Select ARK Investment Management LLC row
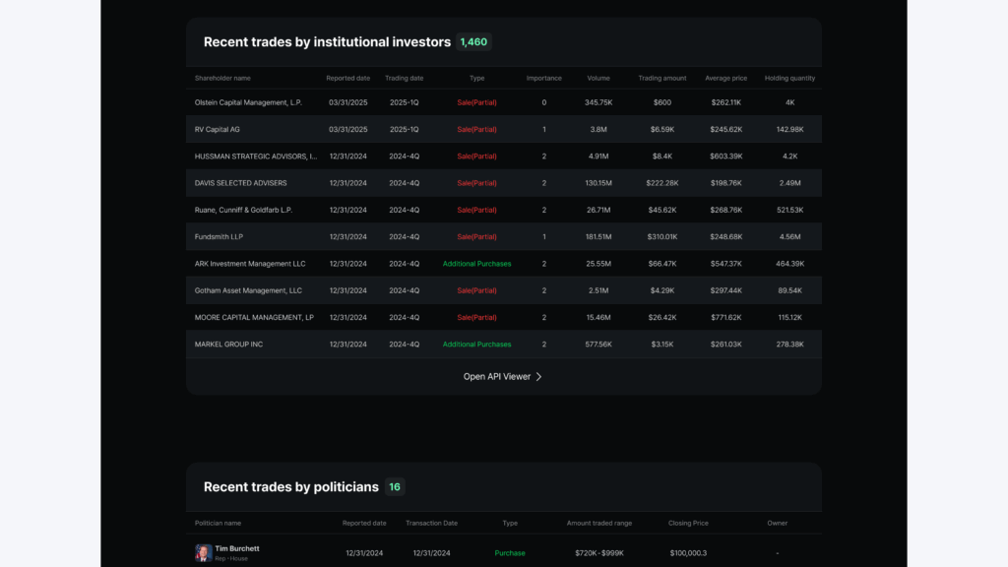This screenshot has height=567, width=1008. [x=504, y=264]
